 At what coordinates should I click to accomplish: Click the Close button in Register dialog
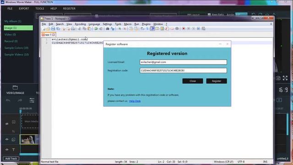point(193,81)
